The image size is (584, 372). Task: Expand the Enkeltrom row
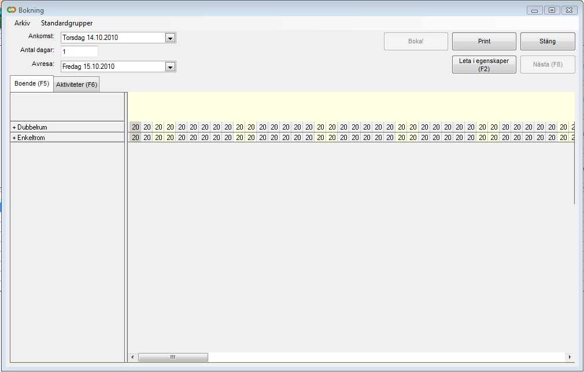click(14, 138)
